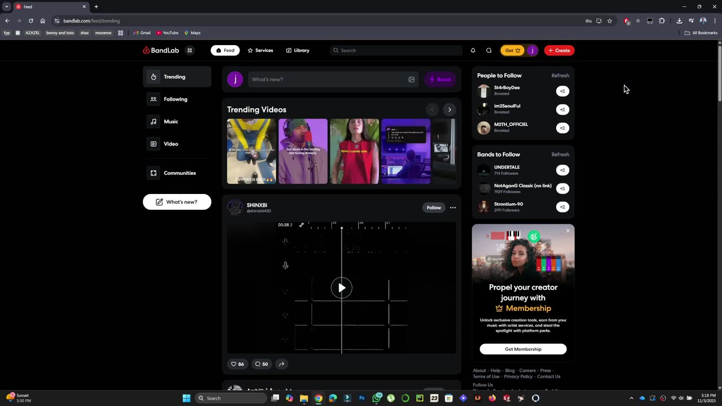Image resolution: width=722 pixels, height=406 pixels.
Task: Open the user profile avatar menu
Action: 532,50
